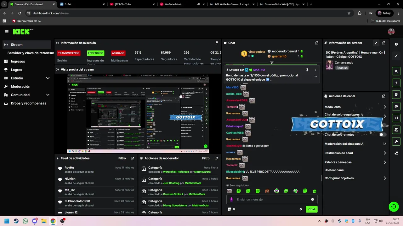Image resolution: width=403 pixels, height=226 pixels.
Task: Open the Warcraft III: Reforged category link
Action: [176, 172]
